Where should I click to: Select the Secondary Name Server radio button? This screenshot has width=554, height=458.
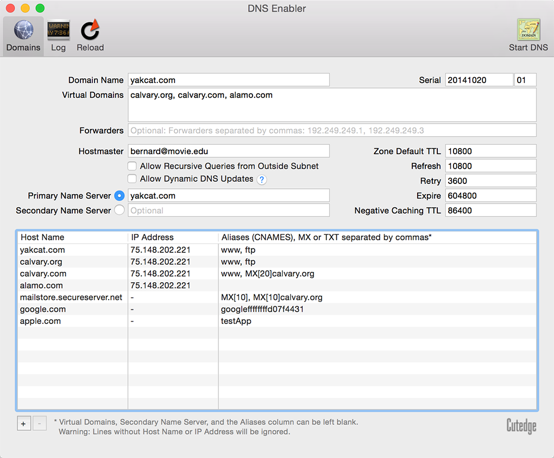119,211
